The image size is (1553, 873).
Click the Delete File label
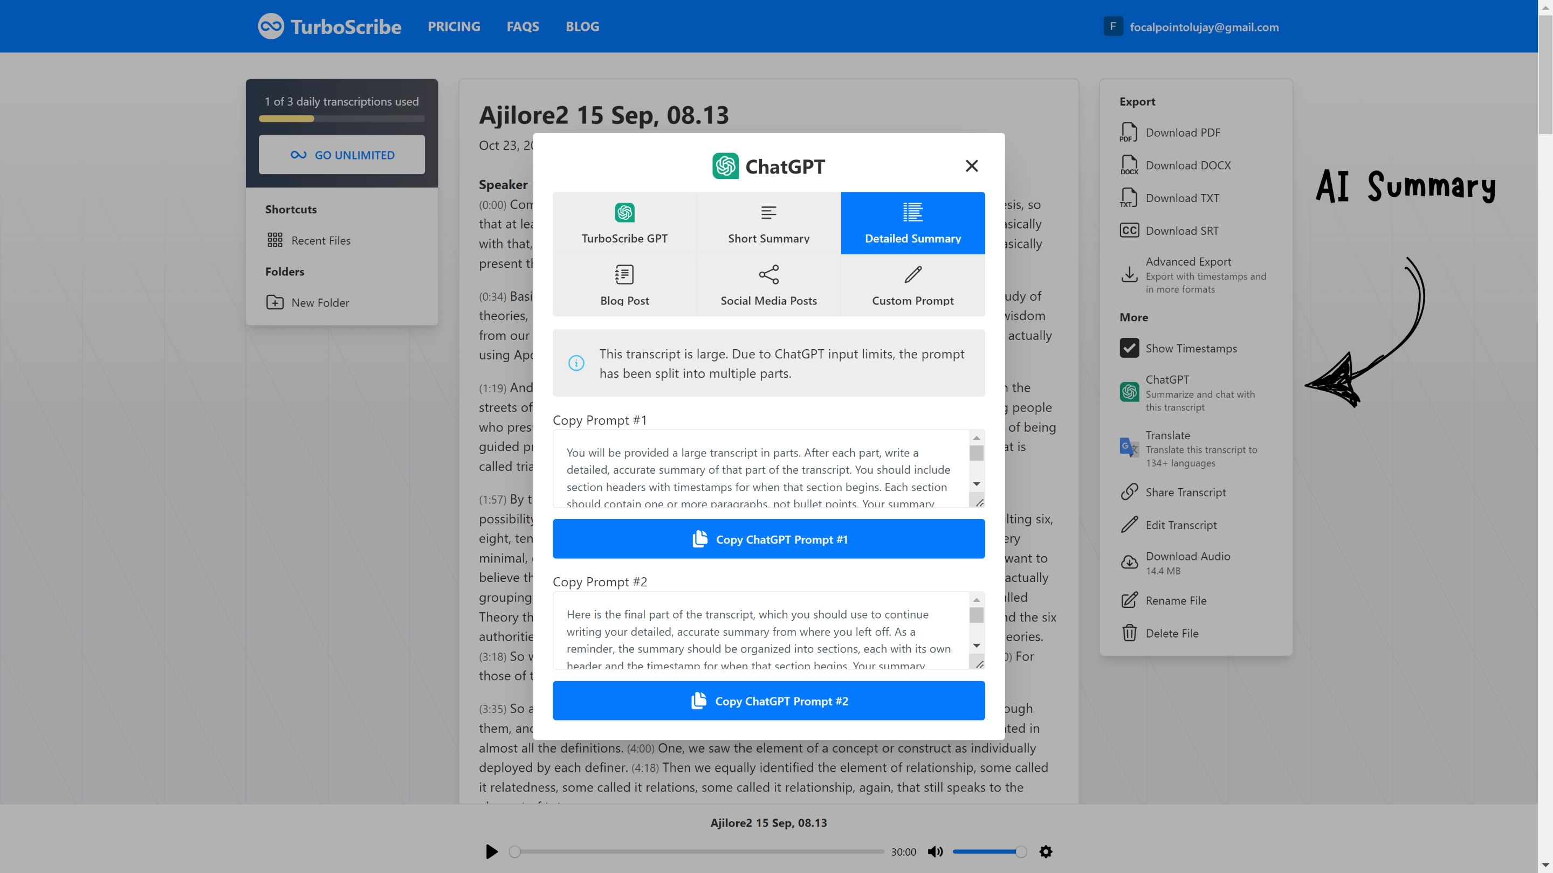[1171, 633]
